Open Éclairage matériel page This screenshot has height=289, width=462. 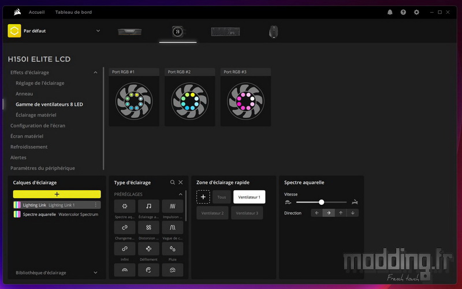click(x=36, y=115)
